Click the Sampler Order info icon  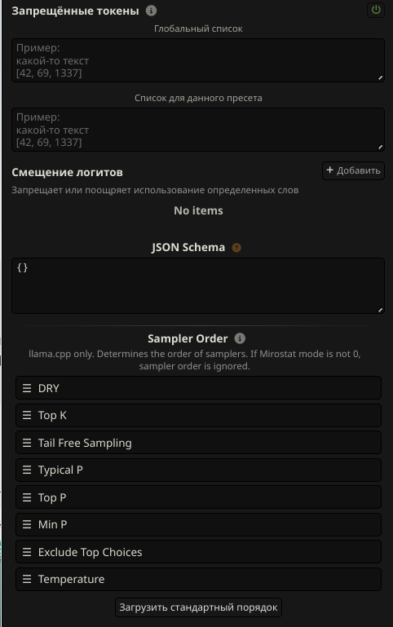click(x=240, y=338)
